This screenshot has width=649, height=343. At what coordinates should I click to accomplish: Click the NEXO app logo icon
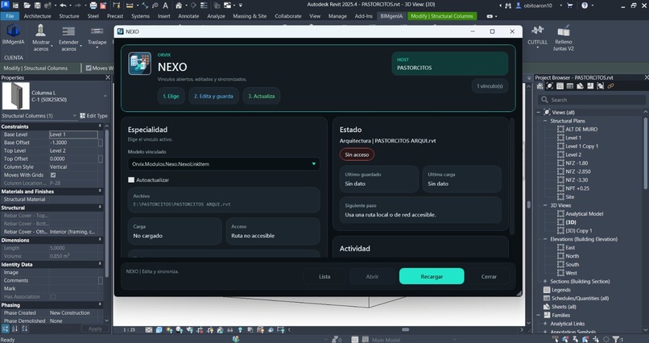139,64
